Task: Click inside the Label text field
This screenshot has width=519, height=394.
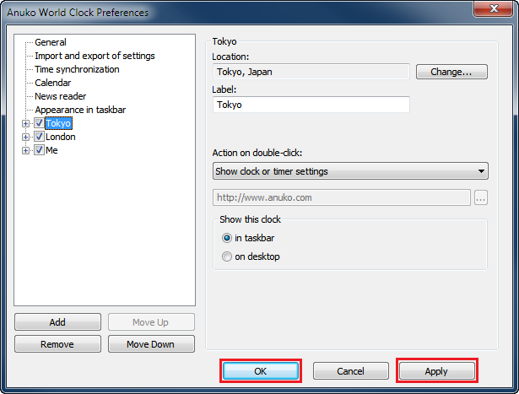Action: point(311,105)
